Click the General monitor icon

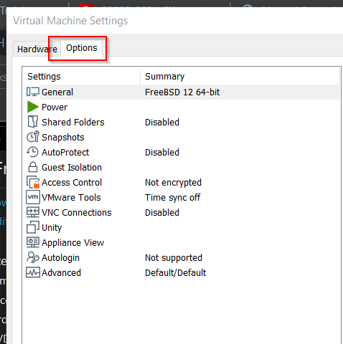[x=33, y=92]
